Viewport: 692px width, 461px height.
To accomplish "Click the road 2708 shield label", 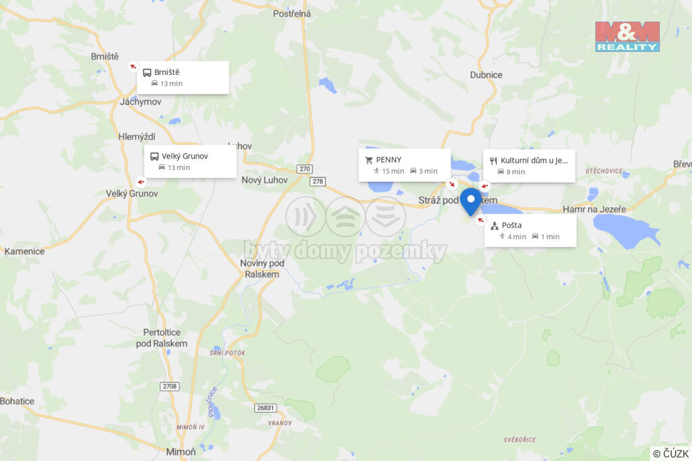I will (170, 387).
